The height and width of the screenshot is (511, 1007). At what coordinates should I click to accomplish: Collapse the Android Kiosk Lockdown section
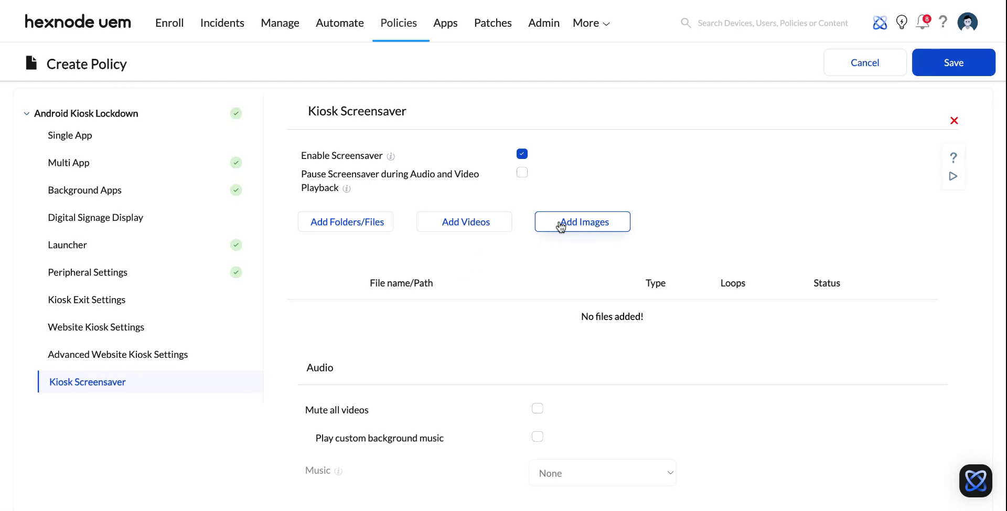tap(26, 113)
